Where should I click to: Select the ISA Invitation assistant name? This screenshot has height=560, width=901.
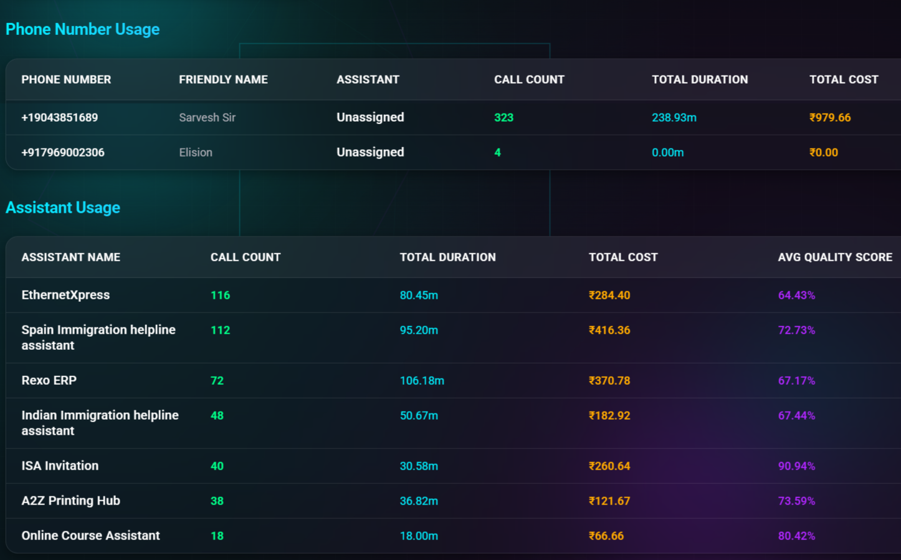tap(60, 466)
